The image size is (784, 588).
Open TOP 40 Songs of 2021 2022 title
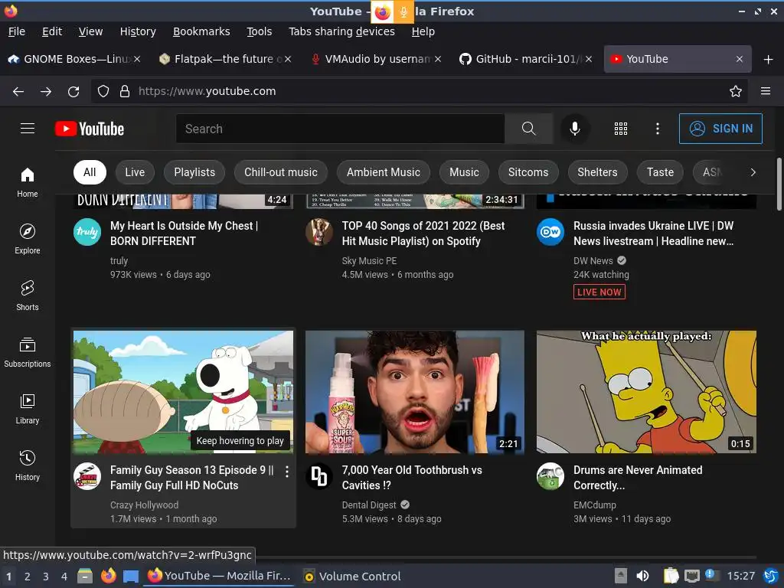click(x=423, y=233)
